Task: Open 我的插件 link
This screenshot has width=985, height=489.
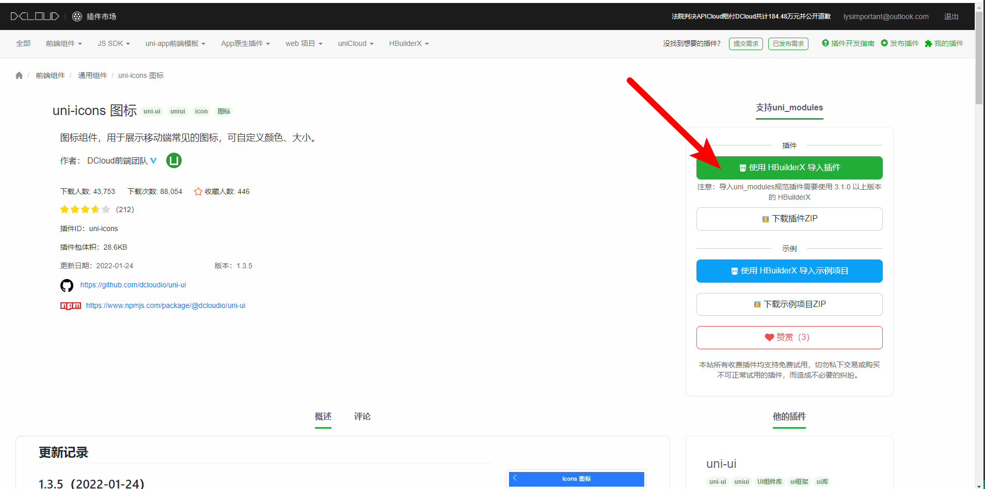Action: pyautogui.click(x=949, y=43)
